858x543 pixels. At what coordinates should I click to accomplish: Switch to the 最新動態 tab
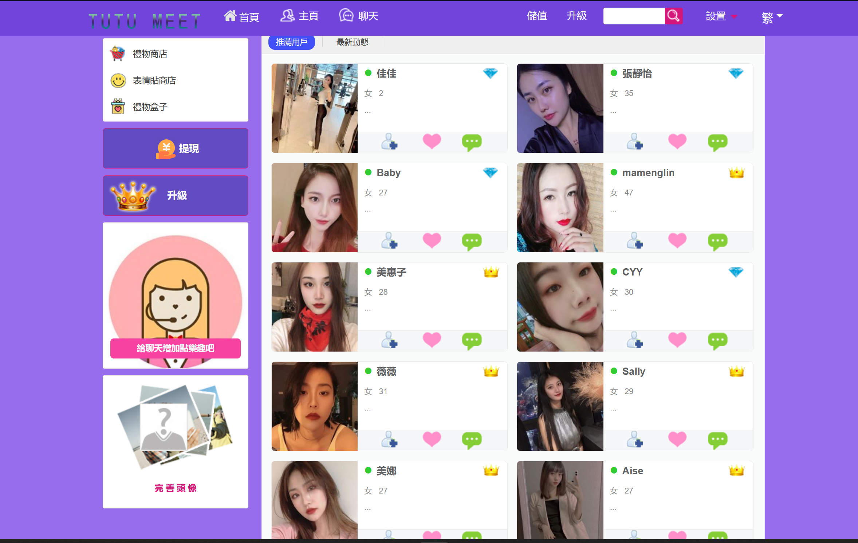(352, 42)
